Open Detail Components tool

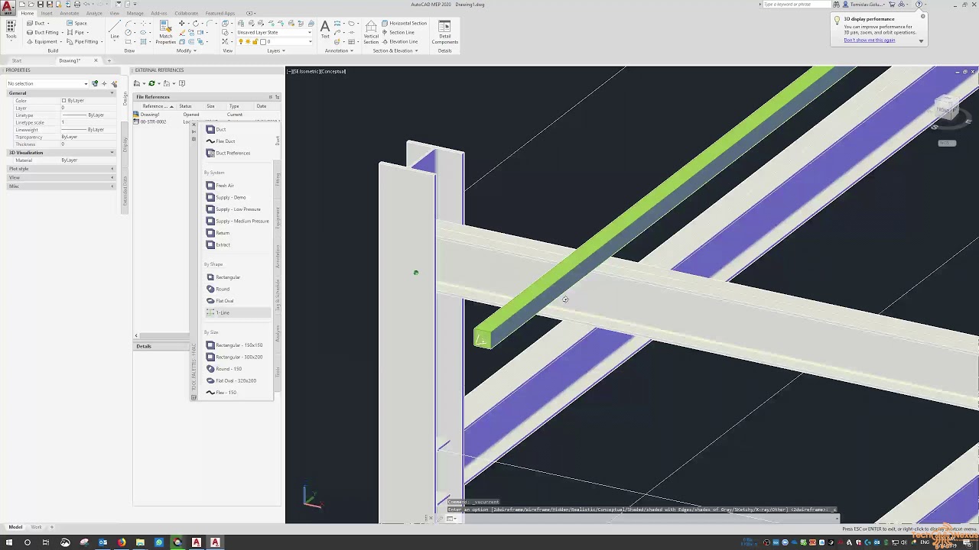coord(445,32)
